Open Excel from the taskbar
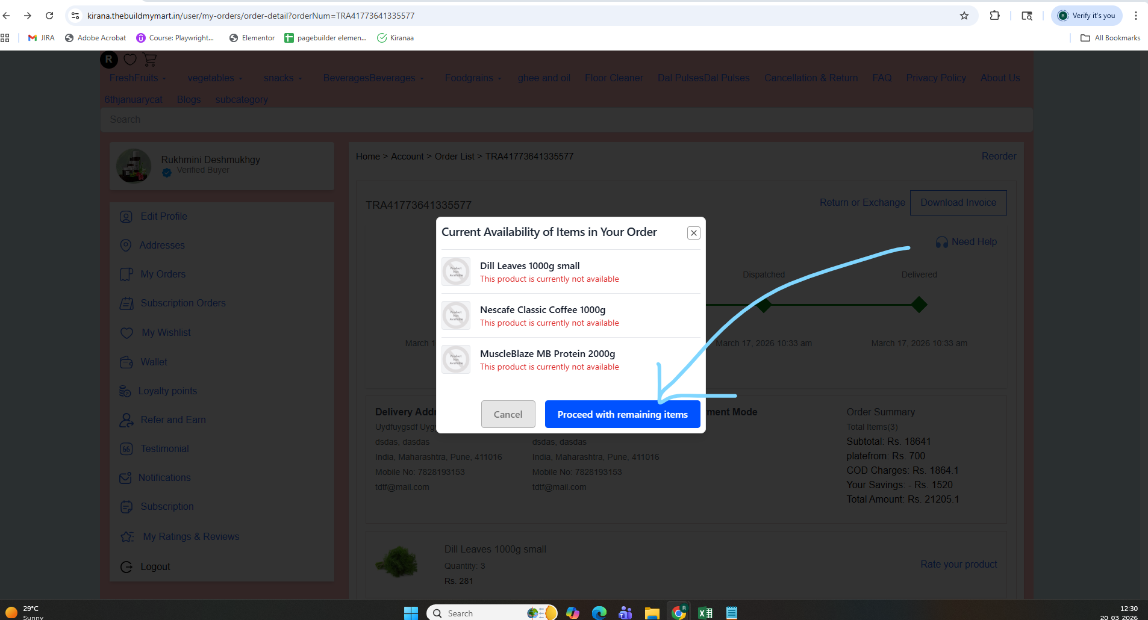Viewport: 1148px width, 620px height. coord(705,613)
